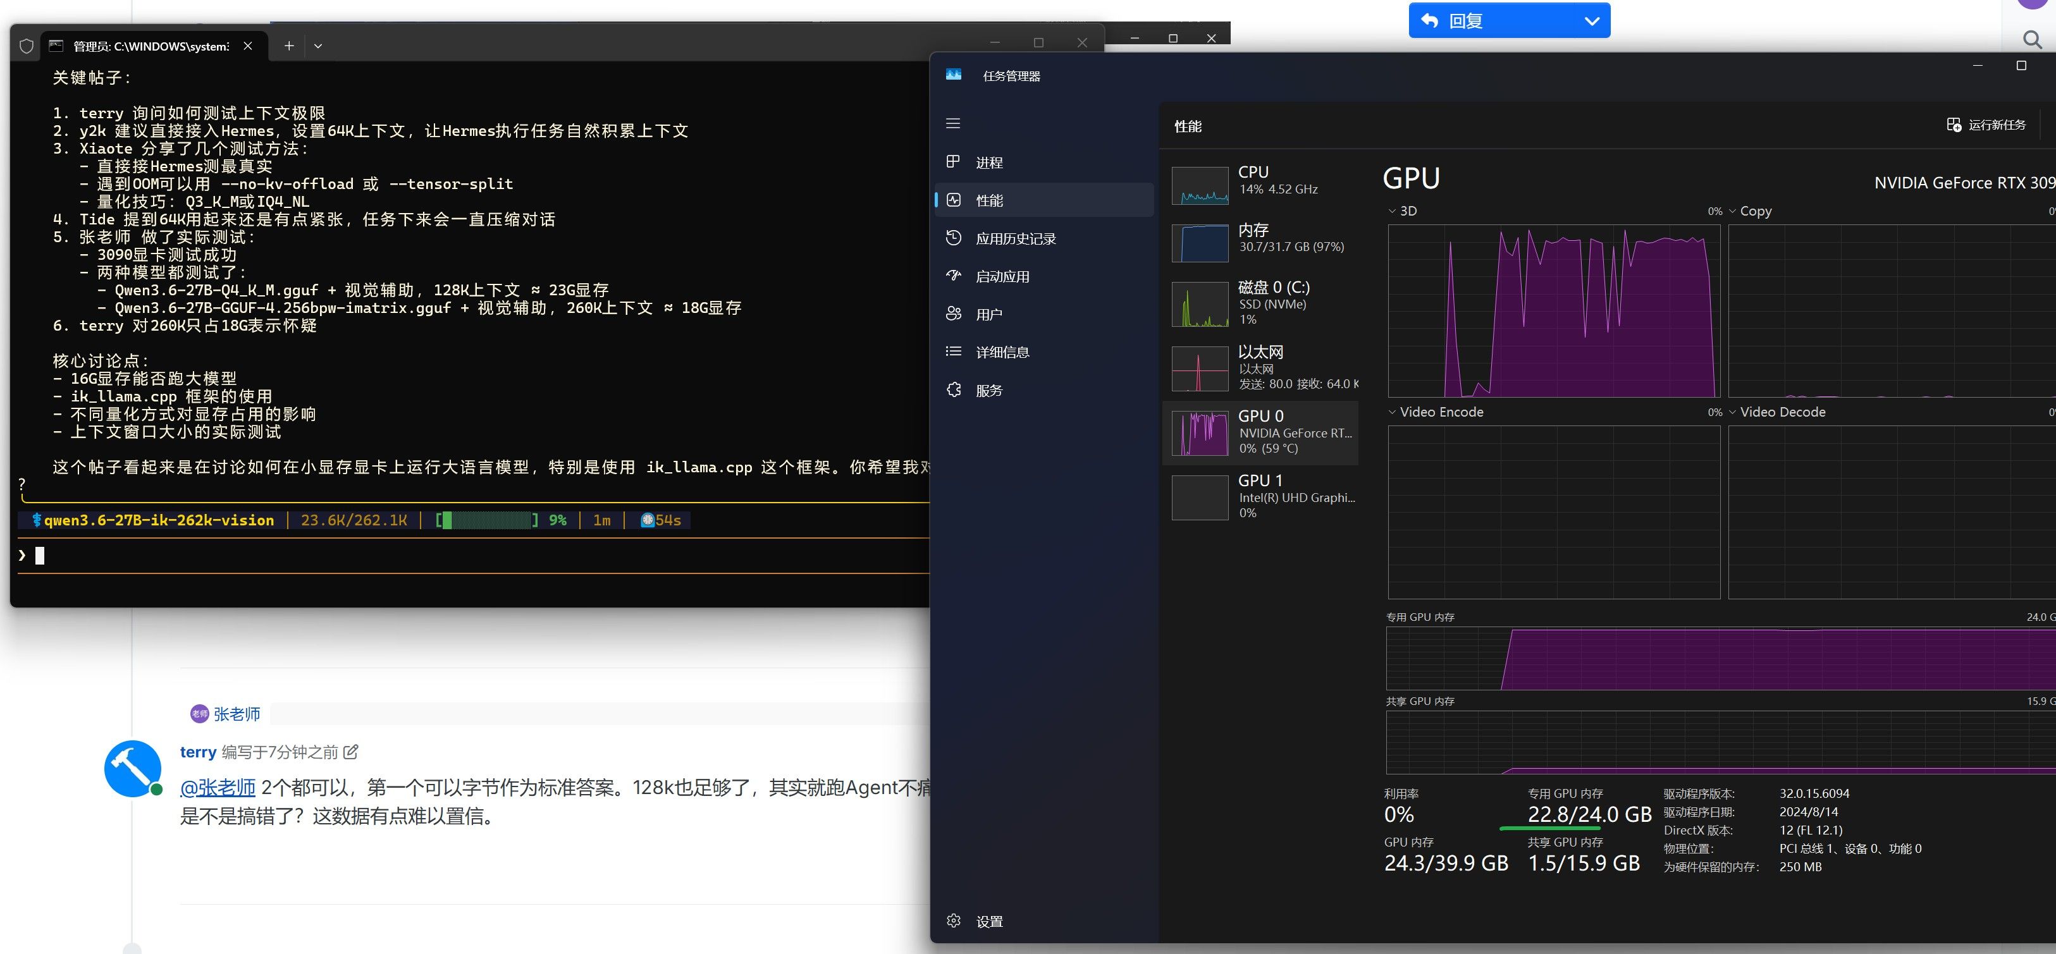Click the 22.8/24.0 GB dedicated memory value

1589,814
